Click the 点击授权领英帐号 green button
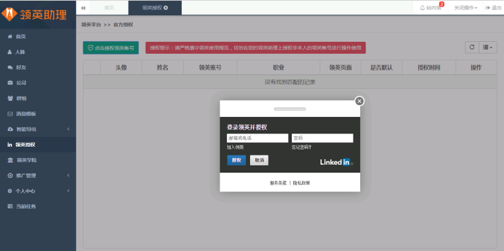Screen dimensions: 504x251 (111, 48)
